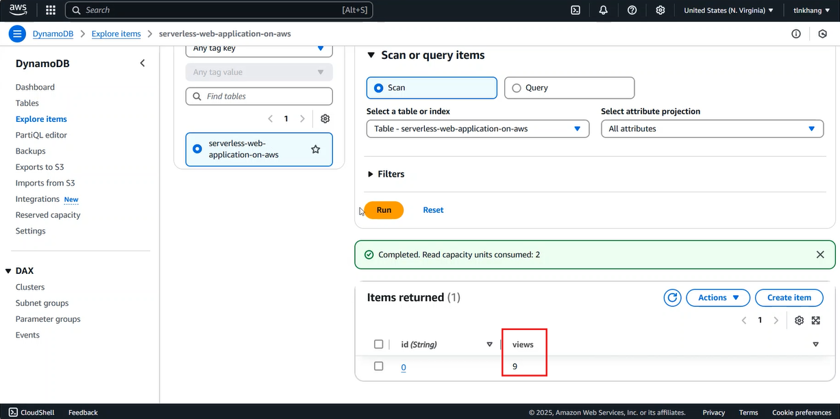Sort by views column arrow
Image resolution: width=840 pixels, height=419 pixels.
click(815, 344)
